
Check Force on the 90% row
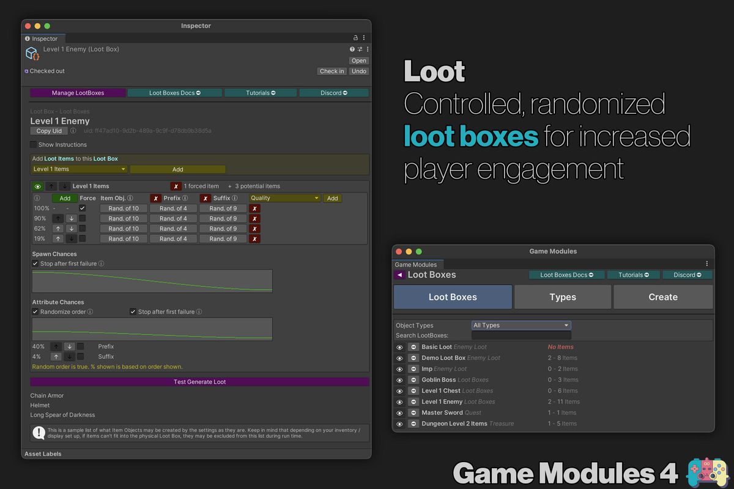[x=83, y=218]
